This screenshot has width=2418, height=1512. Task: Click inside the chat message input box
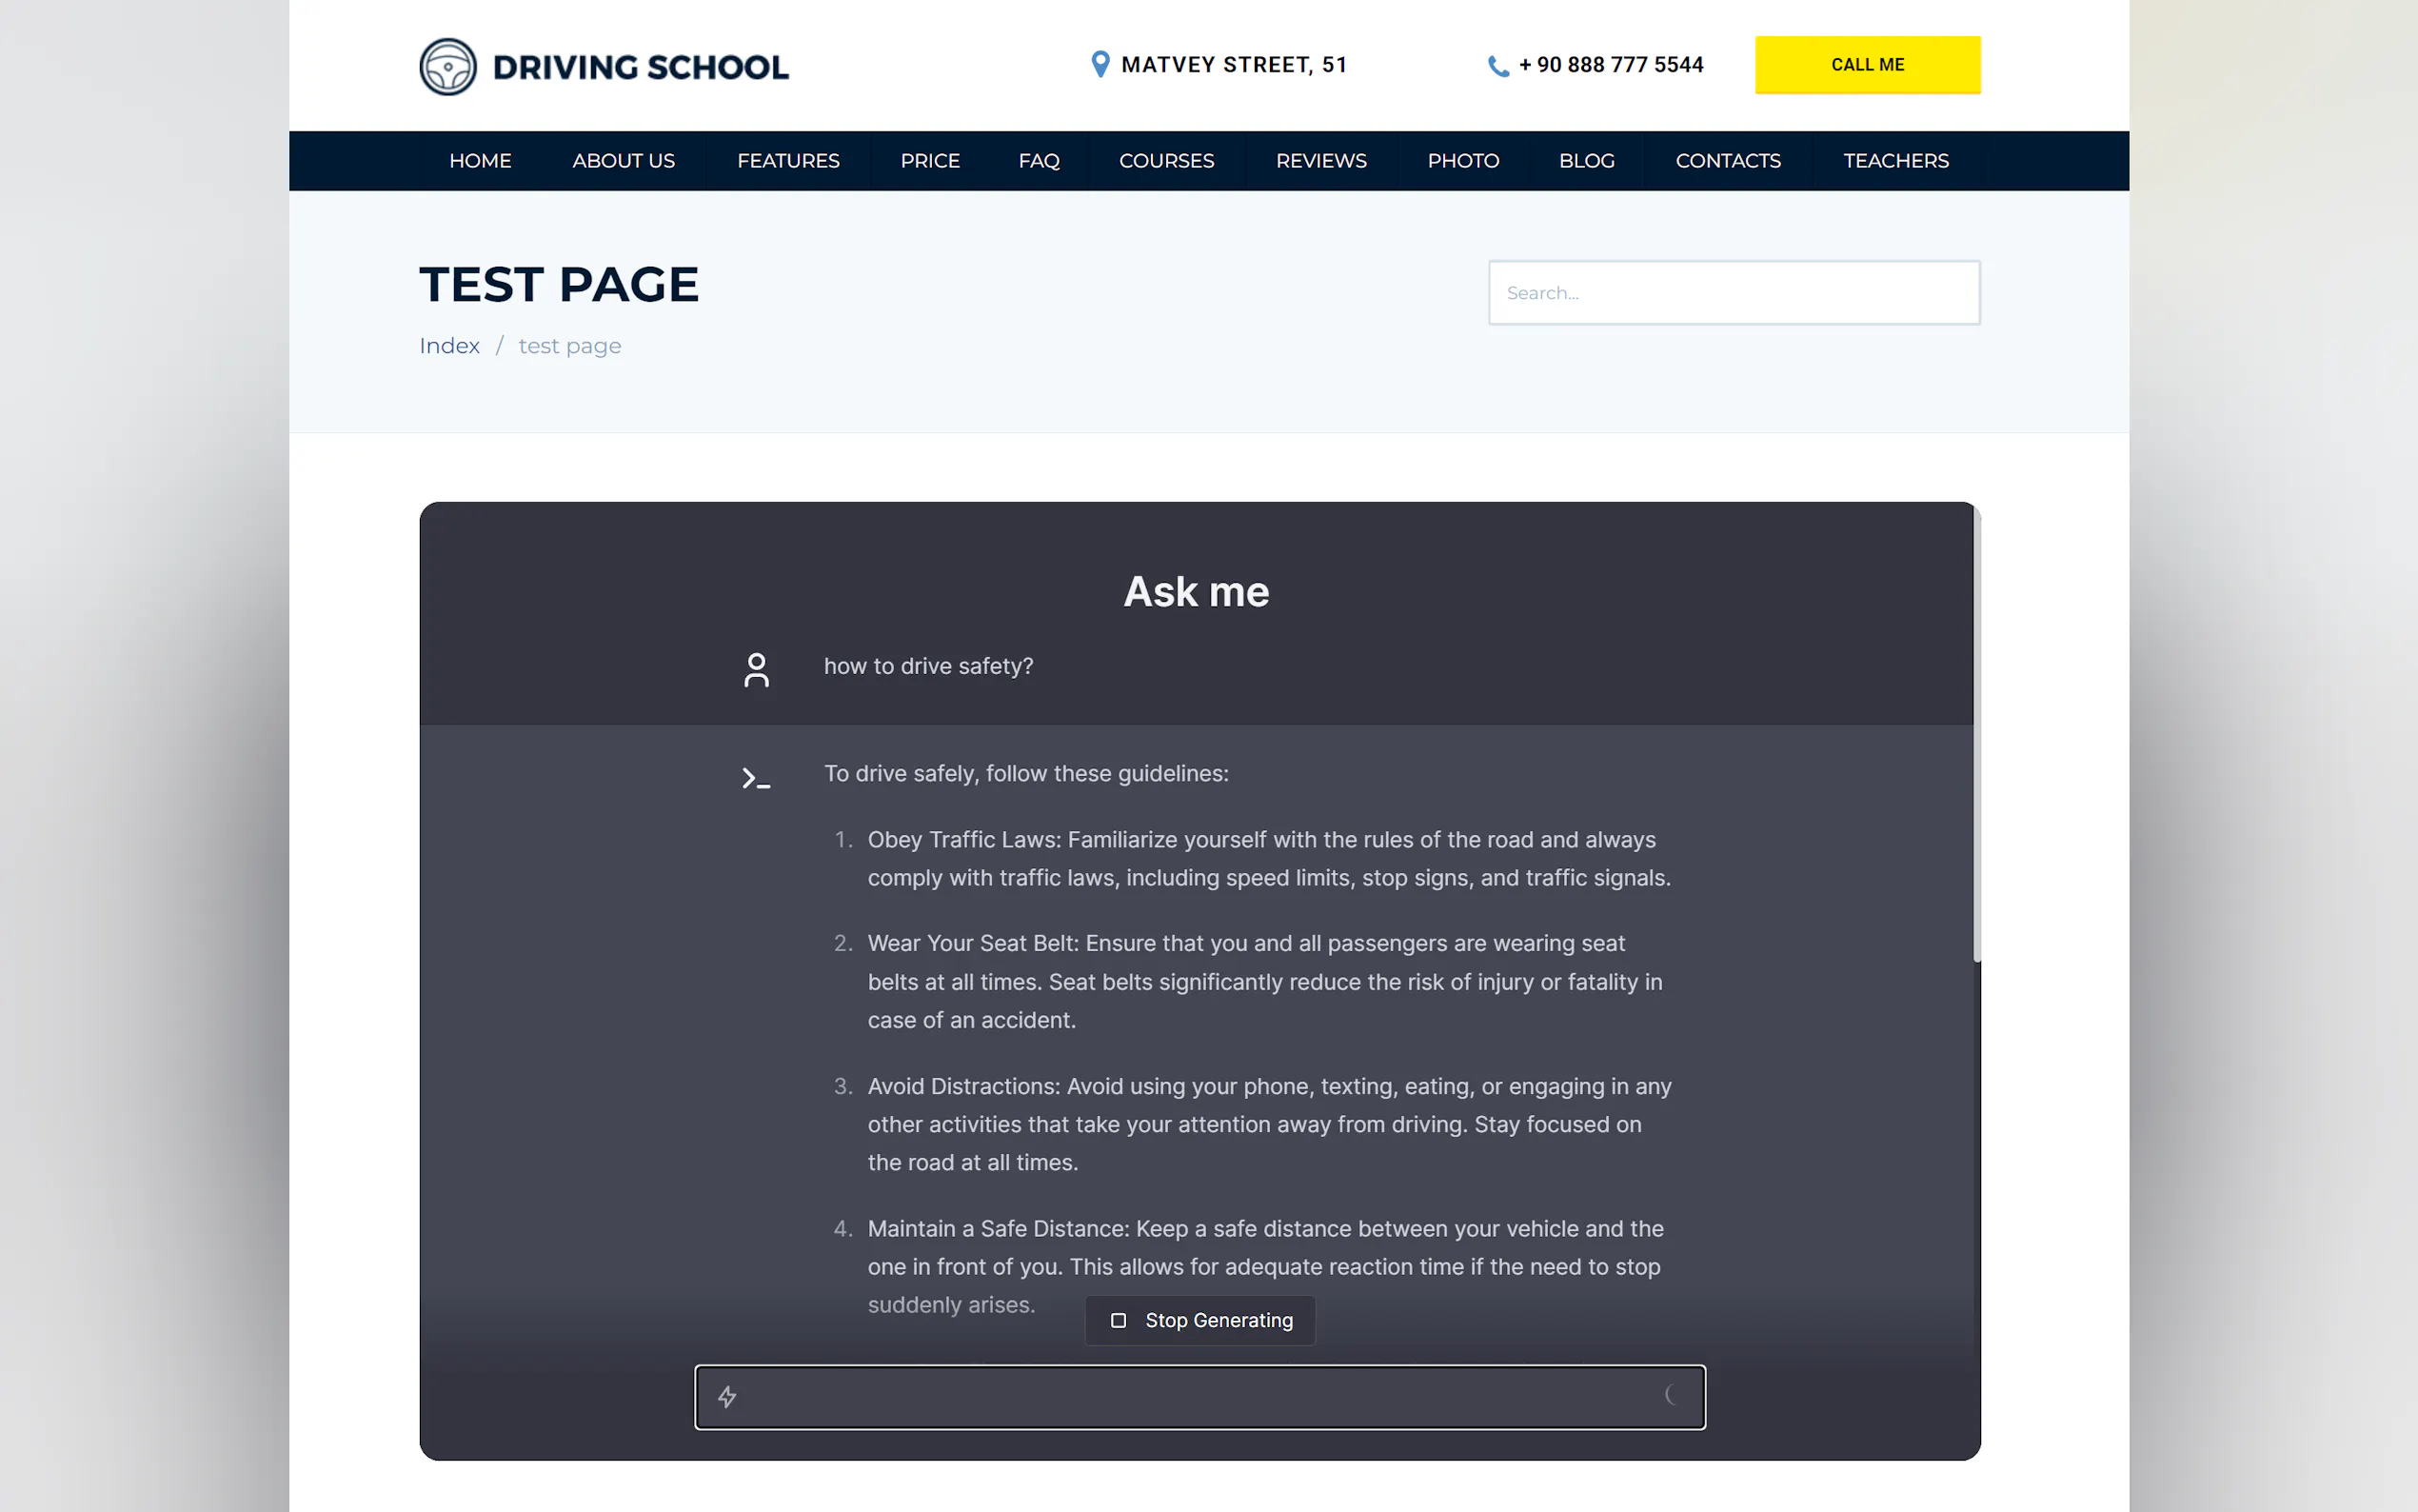[1199, 1397]
